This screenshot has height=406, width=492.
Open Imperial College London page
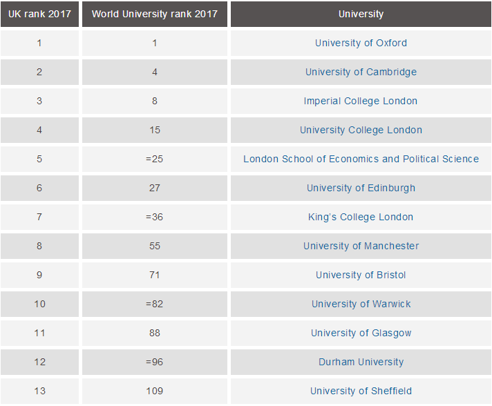click(361, 101)
